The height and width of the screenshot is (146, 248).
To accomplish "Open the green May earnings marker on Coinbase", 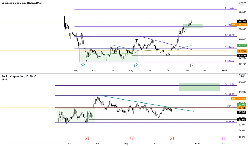I will point(83,65).
